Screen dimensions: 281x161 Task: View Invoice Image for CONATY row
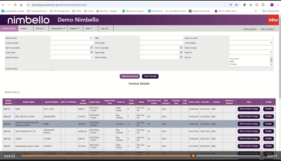point(249,139)
